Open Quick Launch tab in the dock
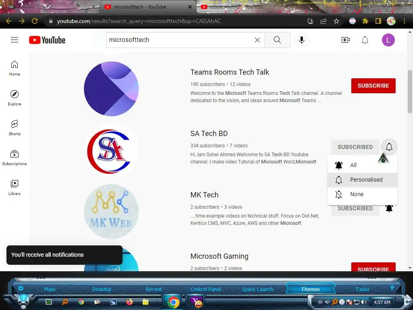The height and width of the screenshot is (310, 413). (258, 289)
